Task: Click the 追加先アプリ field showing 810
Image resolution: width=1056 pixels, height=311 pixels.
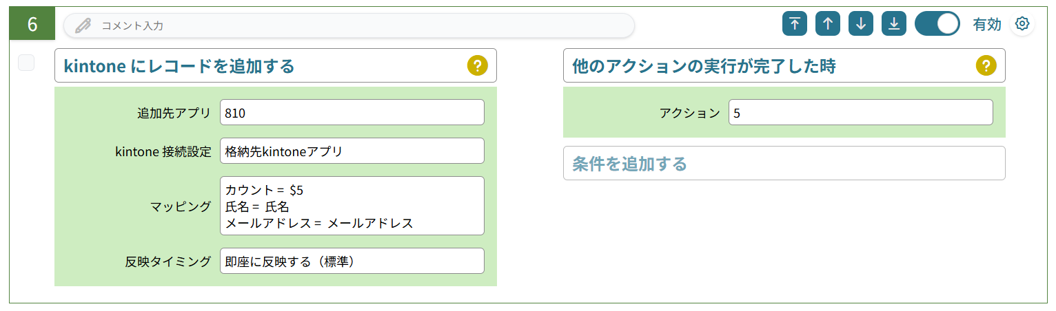Action: (352, 113)
